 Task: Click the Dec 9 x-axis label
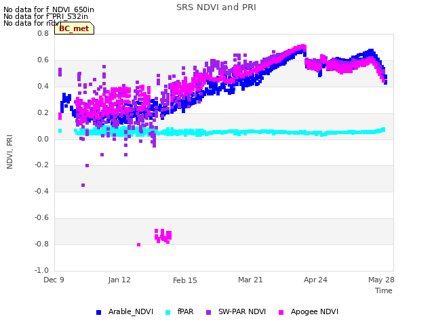point(54,280)
